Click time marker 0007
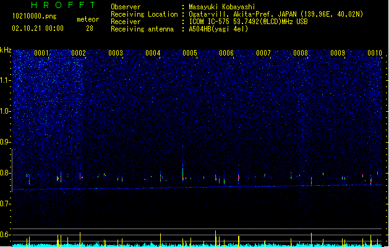 [263, 53]
